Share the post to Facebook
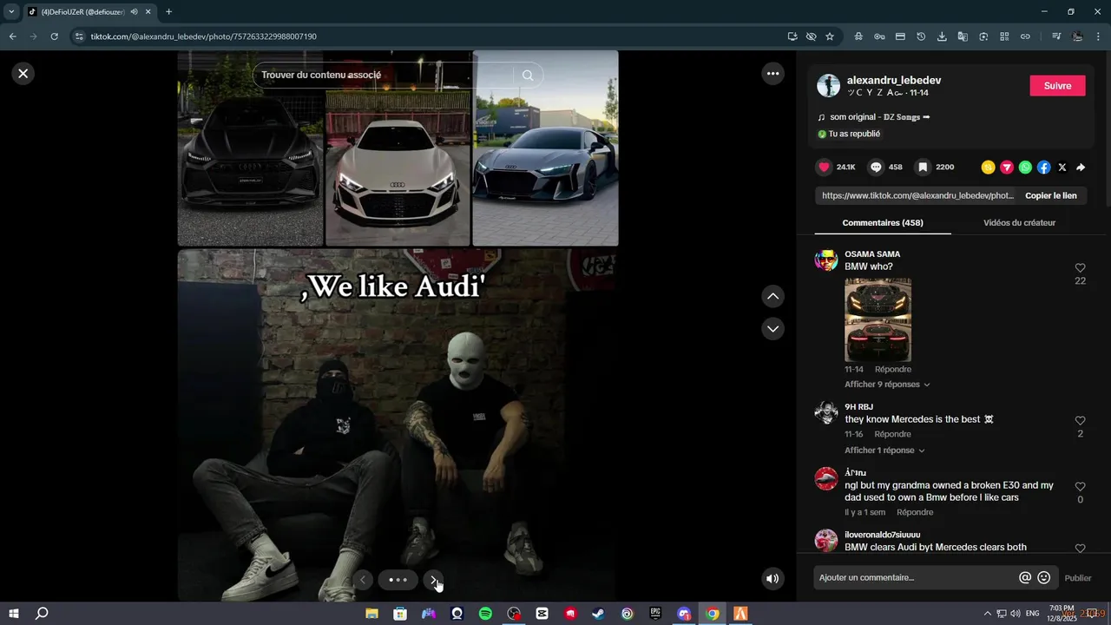 [x=1044, y=168]
